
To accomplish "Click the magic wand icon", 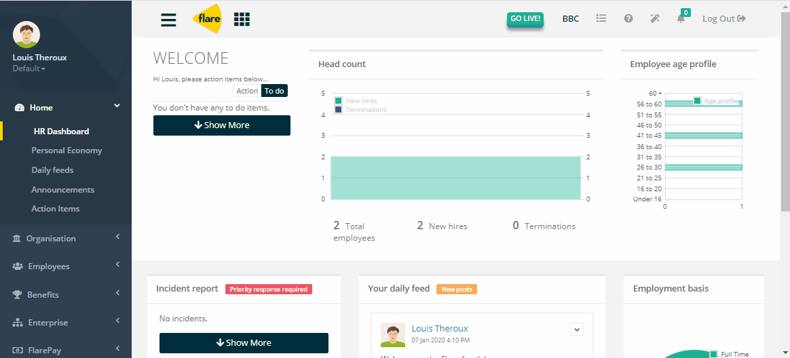I will coord(654,18).
